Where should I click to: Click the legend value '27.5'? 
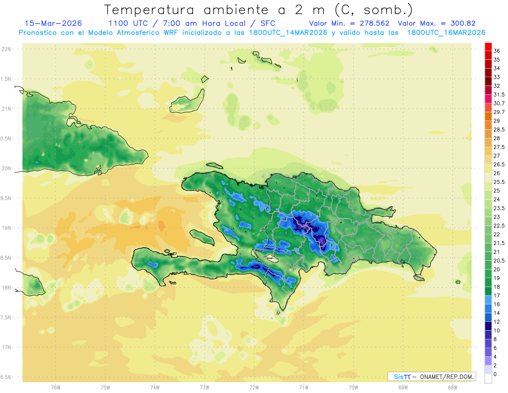click(499, 147)
